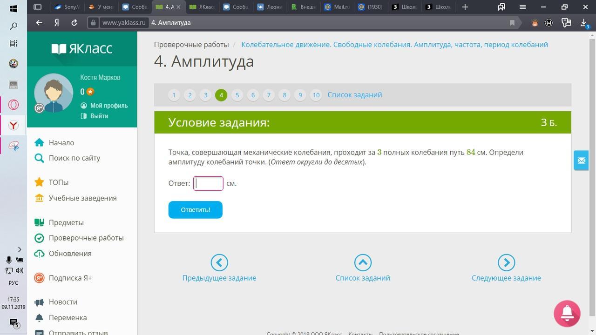596x335 pixels.
Task: Go to task number 7
Action: pos(269,95)
